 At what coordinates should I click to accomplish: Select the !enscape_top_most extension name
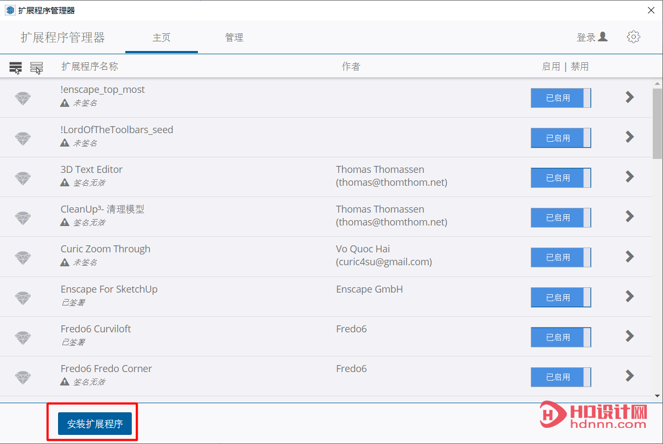(x=103, y=90)
